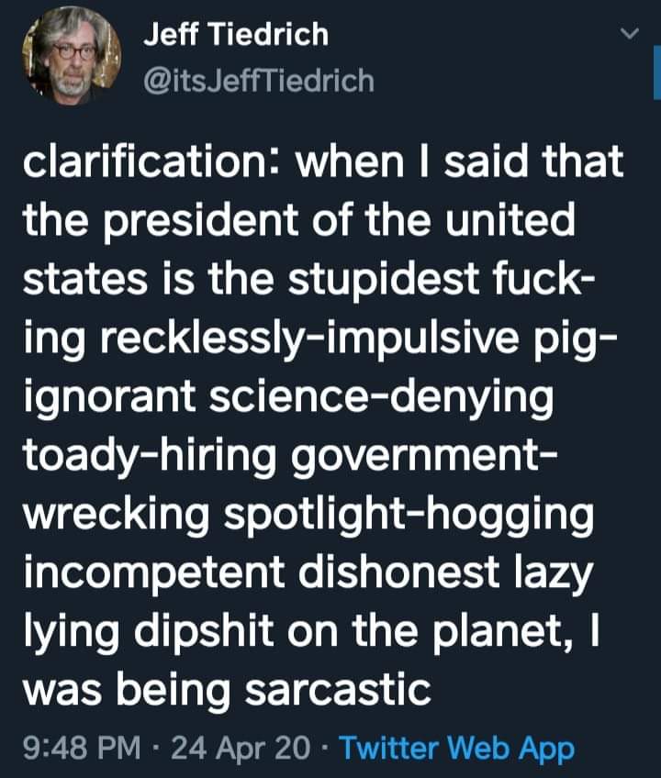The image size is (661, 778).
Task: Click the phrase "recklessly-impulsive" in the tweet
Action: pyautogui.click(x=310, y=339)
